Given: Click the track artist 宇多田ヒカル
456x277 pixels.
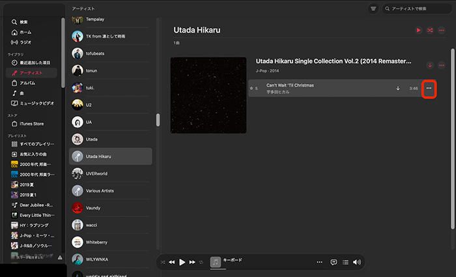Looking at the screenshot, I should pyautogui.click(x=278, y=92).
